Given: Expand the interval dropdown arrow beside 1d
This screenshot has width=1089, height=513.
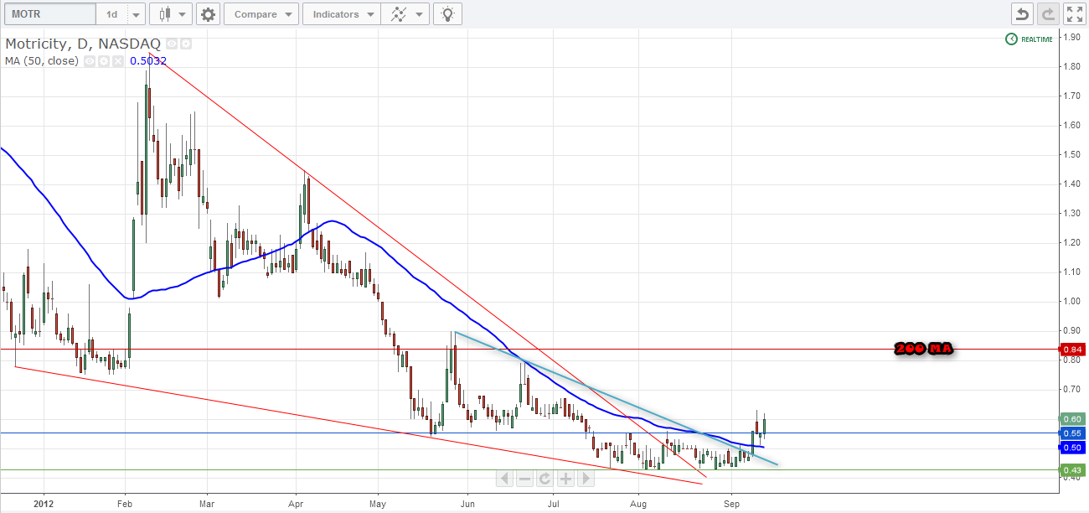Looking at the screenshot, I should click(136, 14).
